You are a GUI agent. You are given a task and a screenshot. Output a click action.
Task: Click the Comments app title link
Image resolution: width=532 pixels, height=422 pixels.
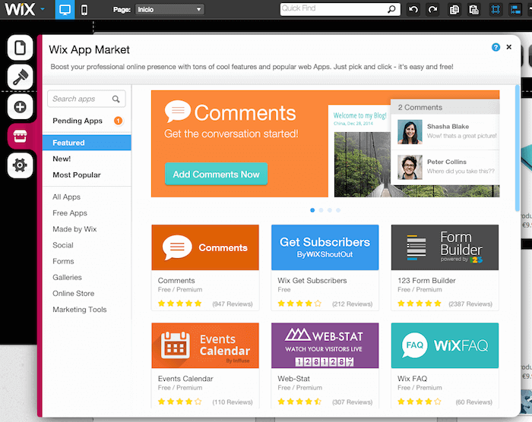(x=176, y=281)
